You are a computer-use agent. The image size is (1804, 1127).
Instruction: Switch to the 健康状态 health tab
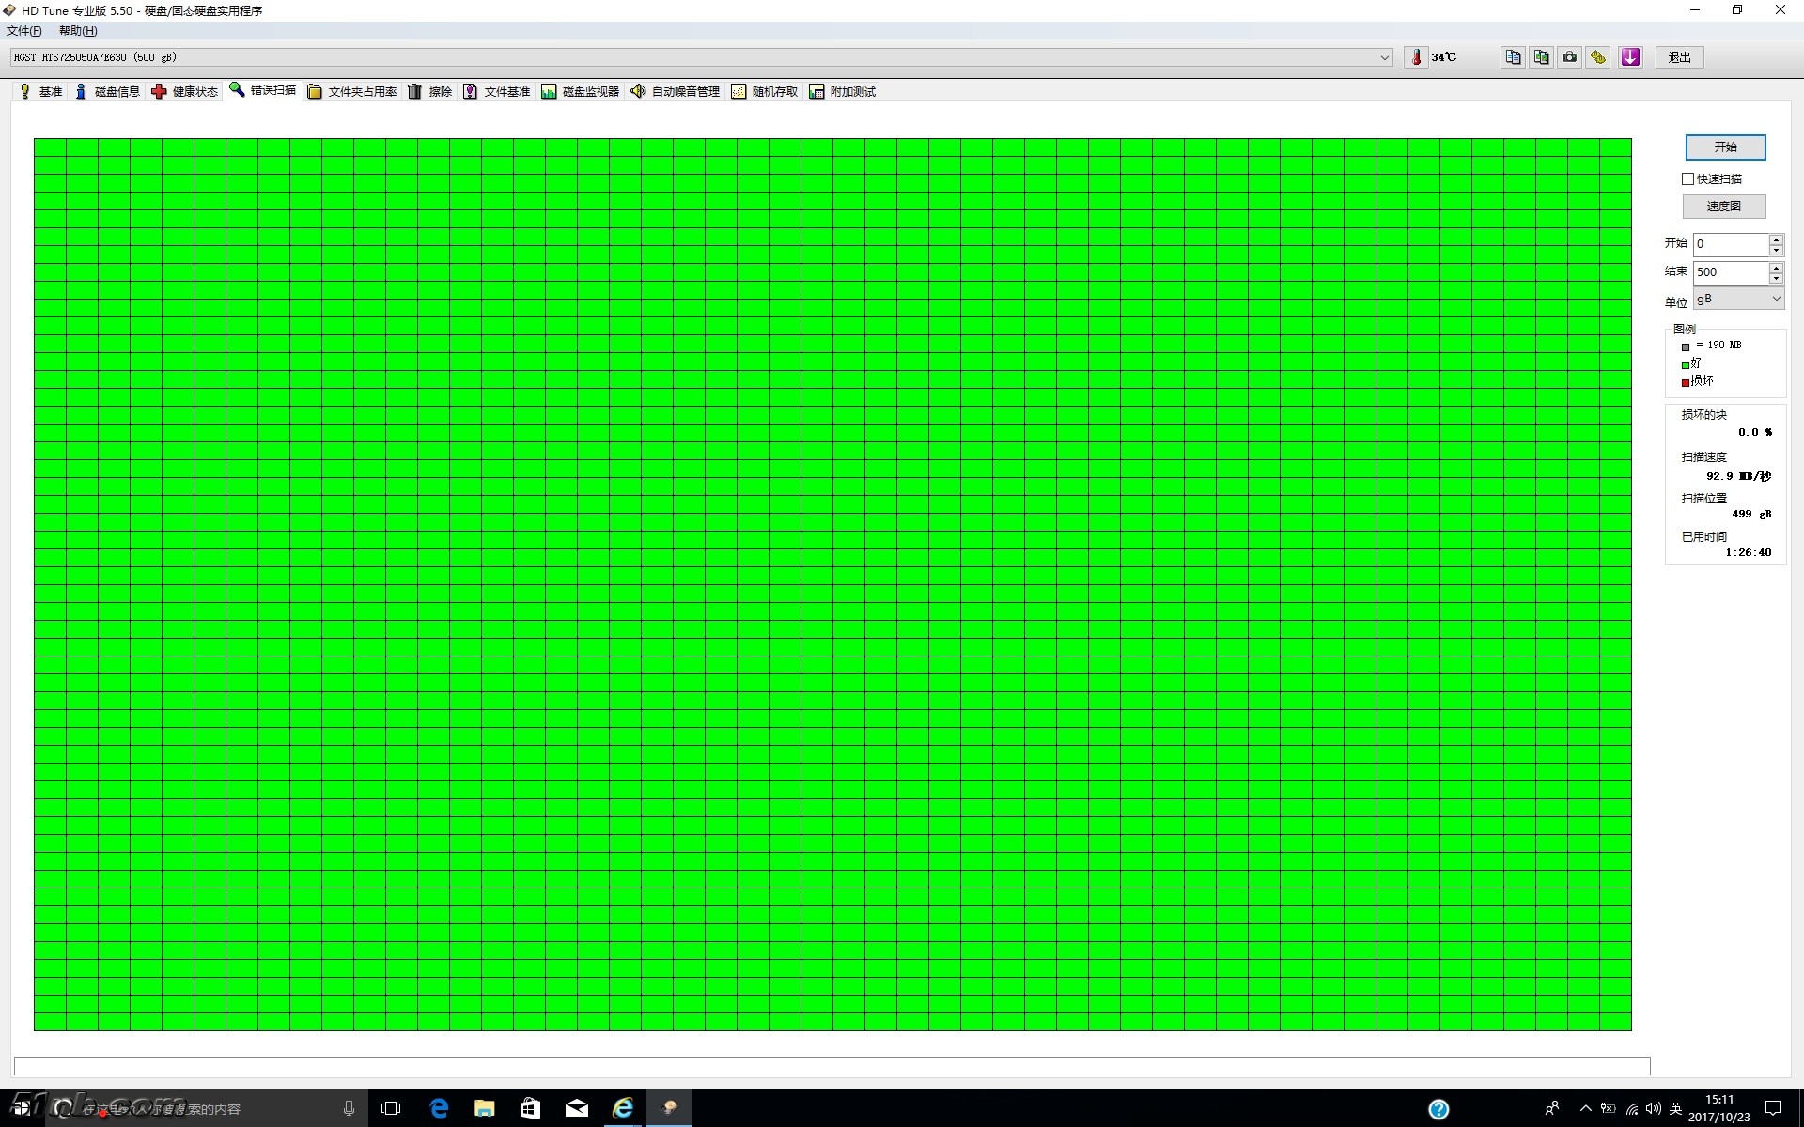click(x=185, y=91)
